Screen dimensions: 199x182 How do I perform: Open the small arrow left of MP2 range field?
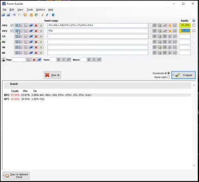(x=45, y=26)
